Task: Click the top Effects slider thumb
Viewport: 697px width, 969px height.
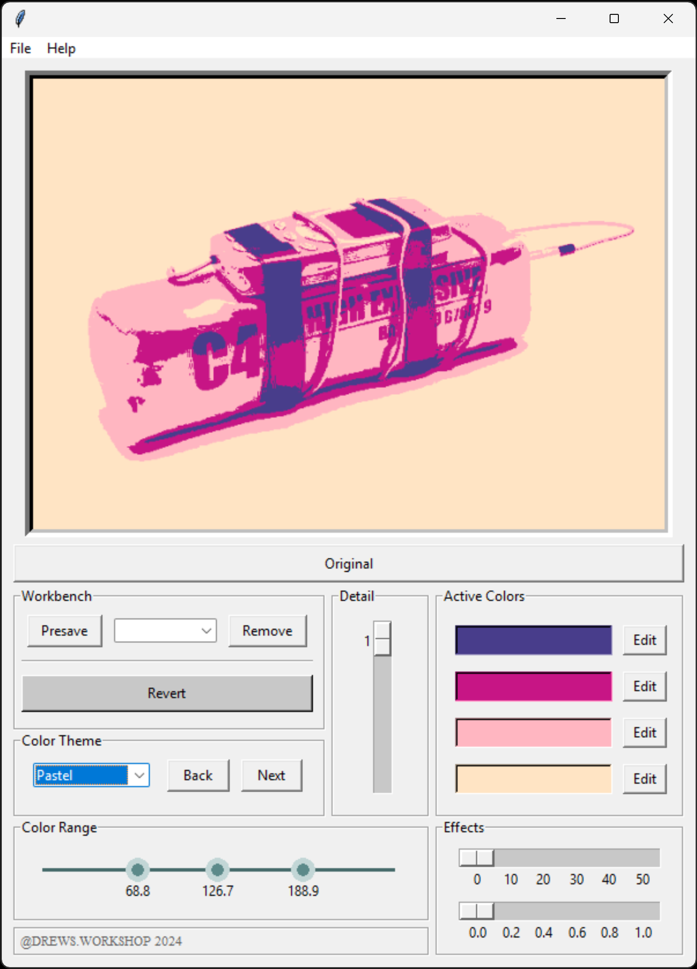Action: (477, 858)
